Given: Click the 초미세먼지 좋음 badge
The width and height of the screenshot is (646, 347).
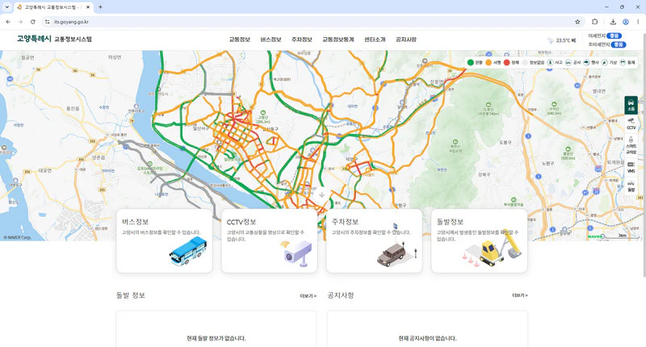Looking at the screenshot, I should pos(618,44).
